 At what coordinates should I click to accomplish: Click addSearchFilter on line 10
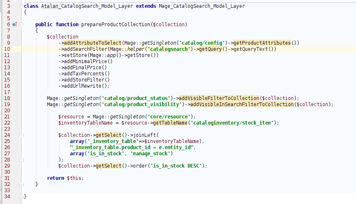(x=86, y=49)
